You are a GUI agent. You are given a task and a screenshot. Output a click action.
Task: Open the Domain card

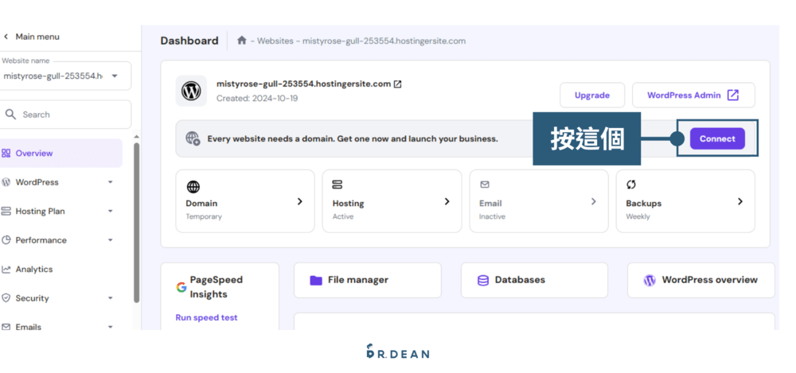pos(245,201)
